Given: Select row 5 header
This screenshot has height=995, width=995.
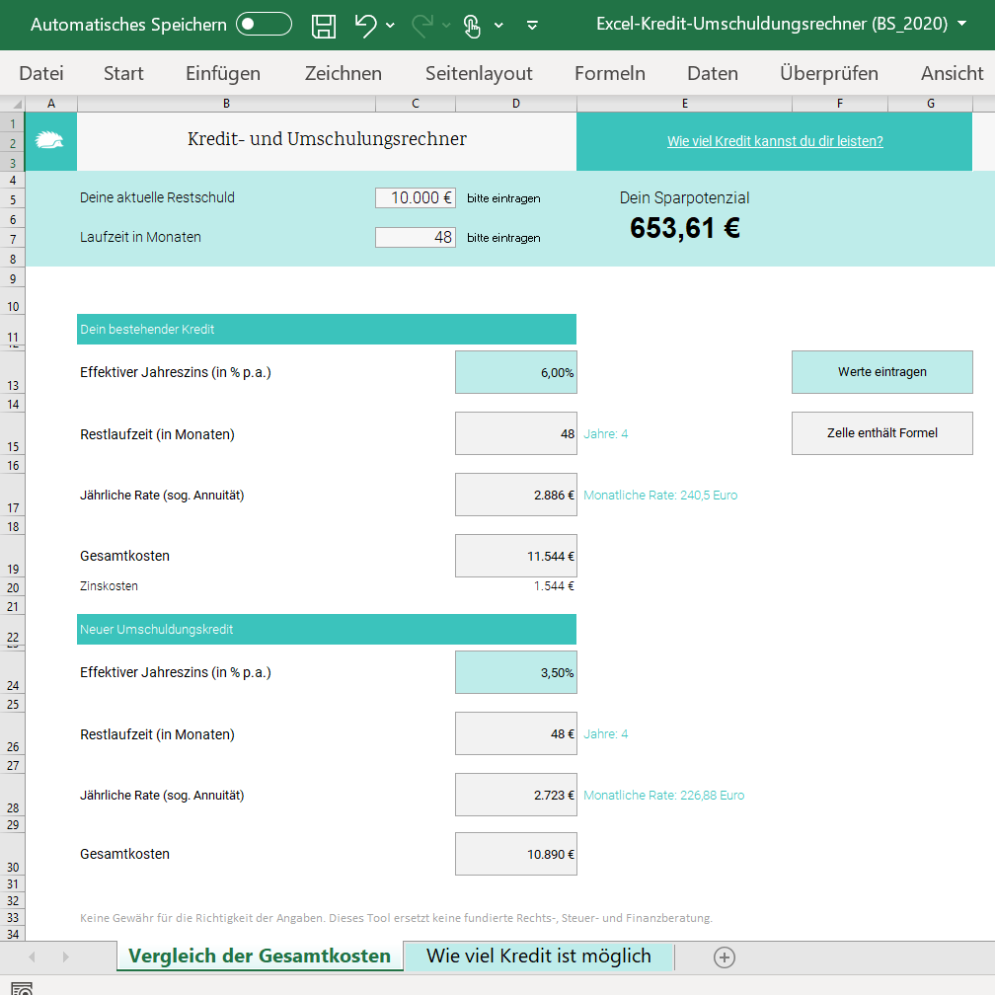Looking at the screenshot, I should click(x=13, y=199).
